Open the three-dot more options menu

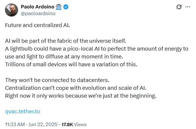188,7
